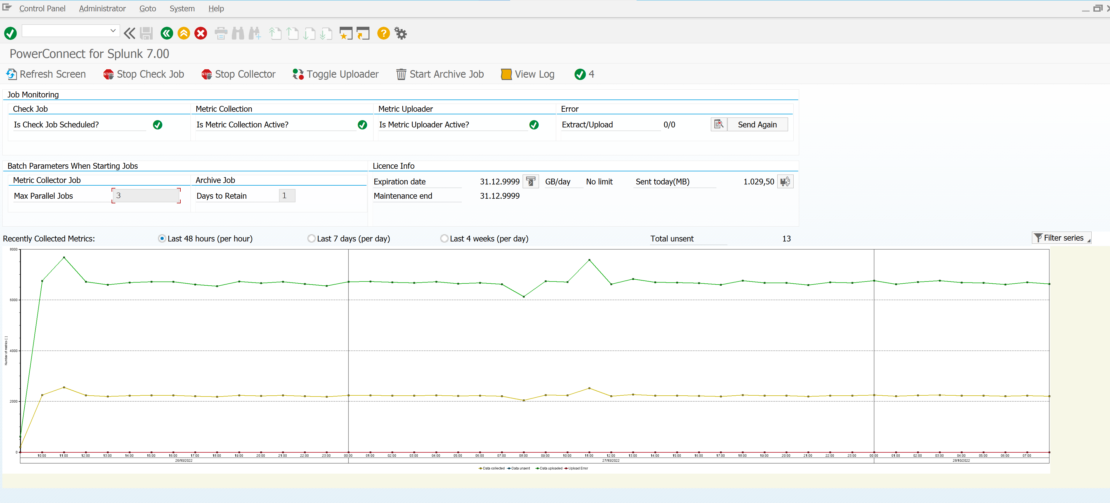The width and height of the screenshot is (1110, 503).
Task: Expand the Filter series menu
Action: (x=1061, y=237)
